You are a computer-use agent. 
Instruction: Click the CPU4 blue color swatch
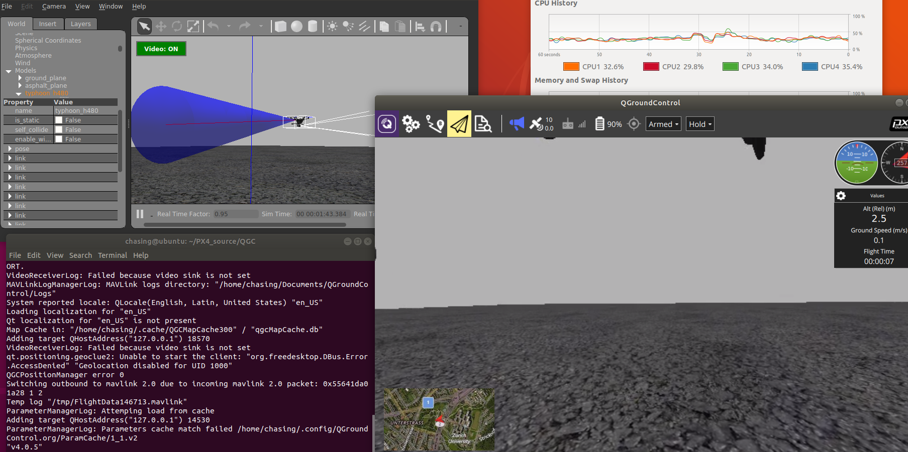(x=810, y=66)
